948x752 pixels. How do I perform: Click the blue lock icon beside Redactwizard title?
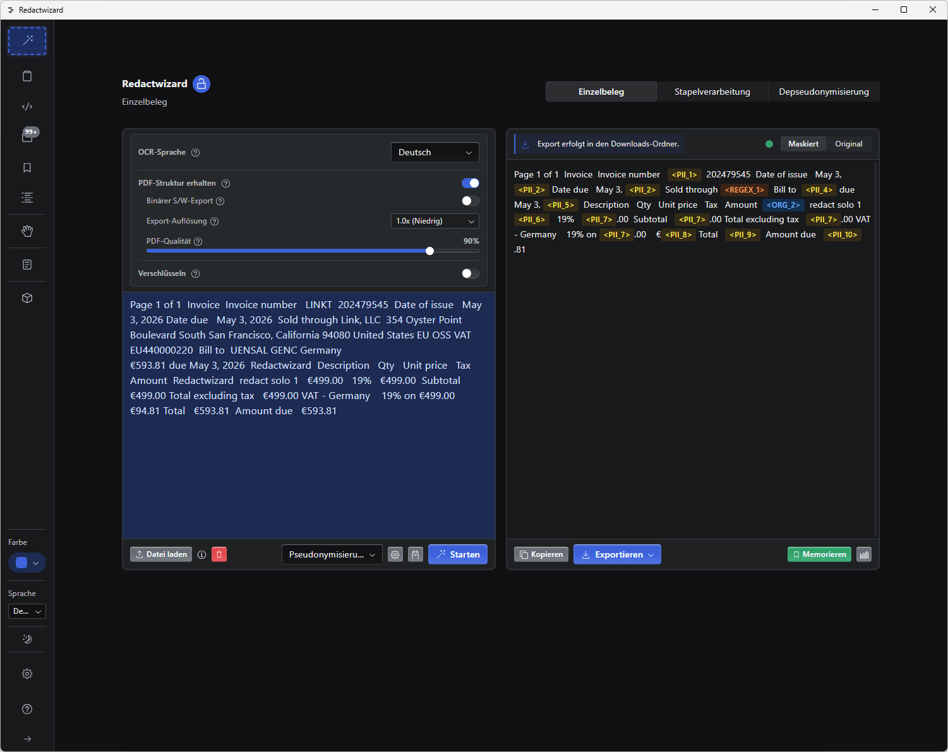click(x=201, y=84)
